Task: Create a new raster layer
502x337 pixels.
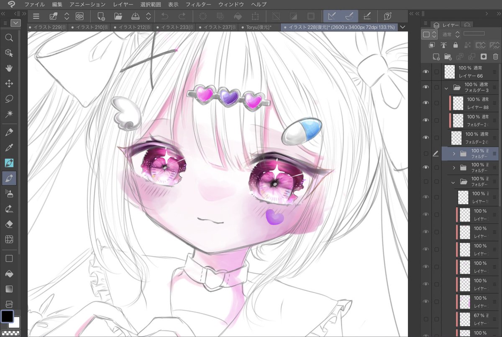Action: (x=436, y=56)
